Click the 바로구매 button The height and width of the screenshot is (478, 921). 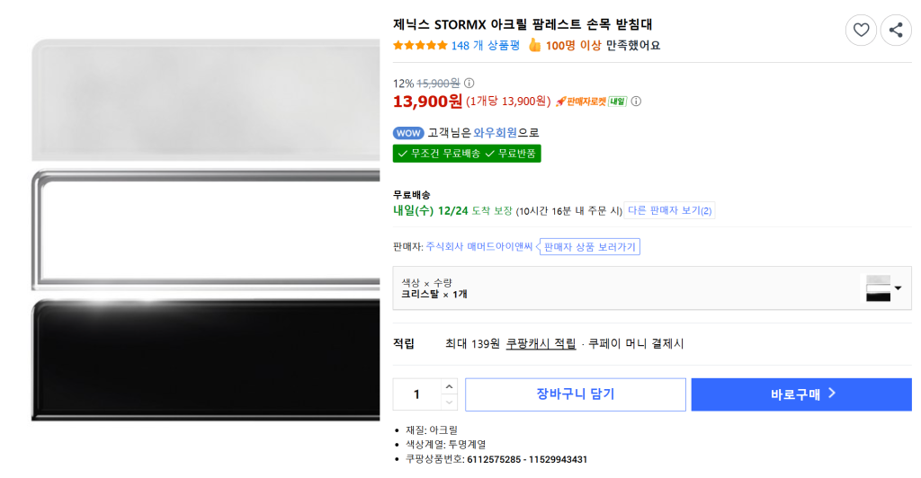pos(801,394)
